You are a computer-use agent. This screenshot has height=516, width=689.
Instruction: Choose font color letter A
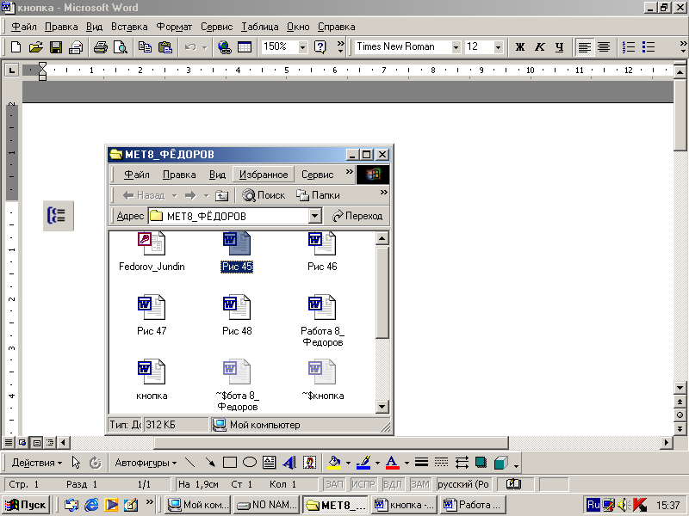tap(393, 463)
